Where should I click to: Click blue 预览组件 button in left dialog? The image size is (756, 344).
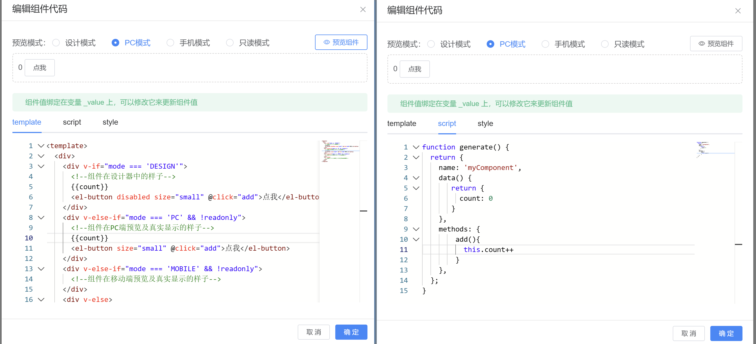tap(341, 42)
